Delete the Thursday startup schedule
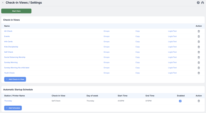 pyautogui.click(x=199, y=101)
